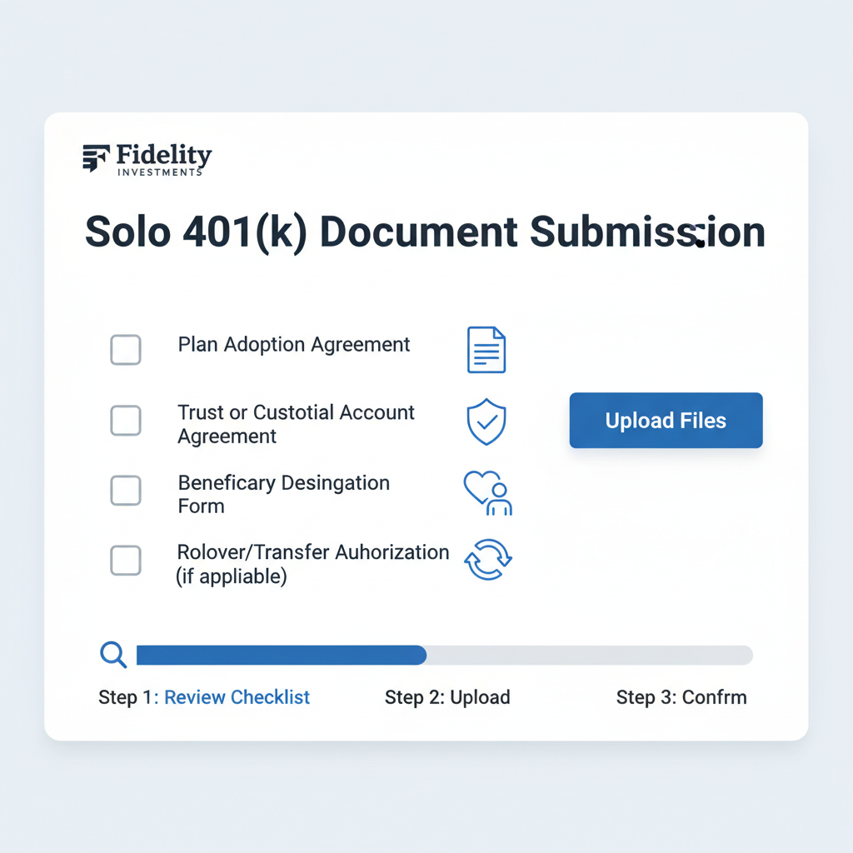Click the circular rollover arrows icon
Screen dimensions: 853x853
[487, 558]
